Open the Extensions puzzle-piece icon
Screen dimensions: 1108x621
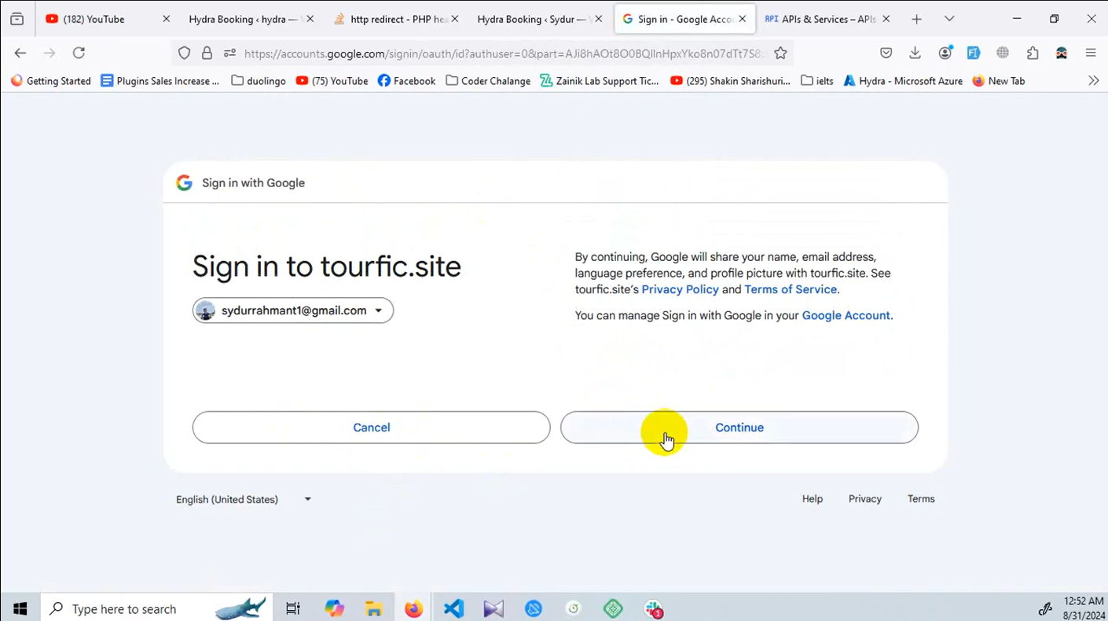1033,53
